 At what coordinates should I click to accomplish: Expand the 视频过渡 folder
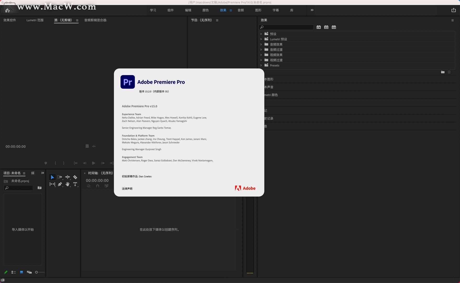pos(261,60)
